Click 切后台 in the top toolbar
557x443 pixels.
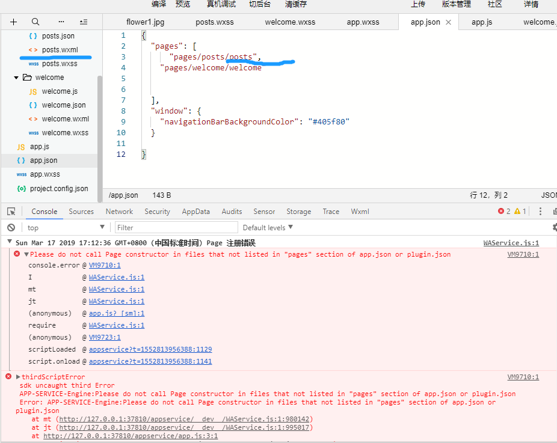[260, 4]
